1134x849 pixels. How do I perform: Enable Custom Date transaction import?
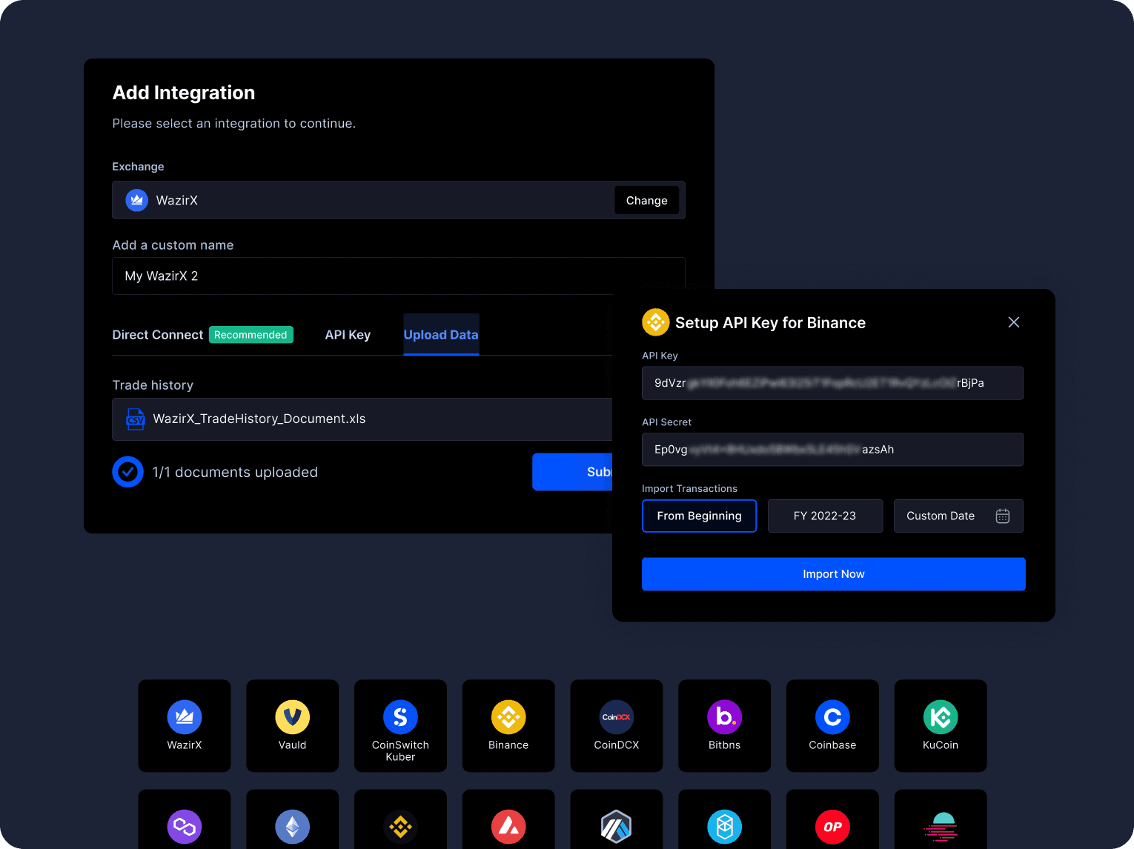coord(941,516)
